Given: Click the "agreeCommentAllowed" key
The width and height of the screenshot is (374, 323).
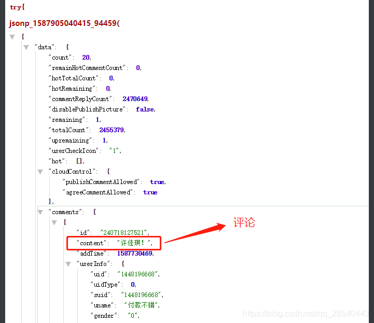Looking at the screenshot, I should pyautogui.click(x=98, y=192).
